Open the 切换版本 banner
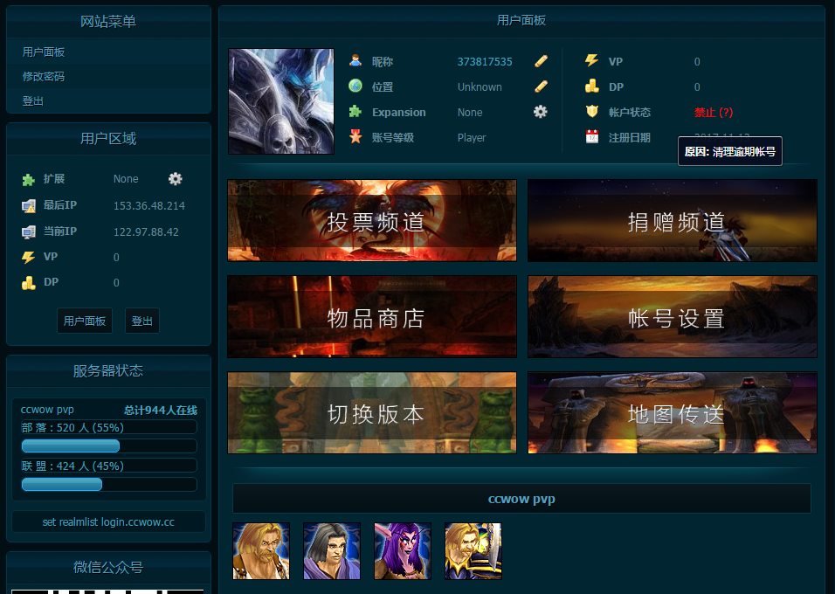This screenshot has width=835, height=594. coord(372,413)
